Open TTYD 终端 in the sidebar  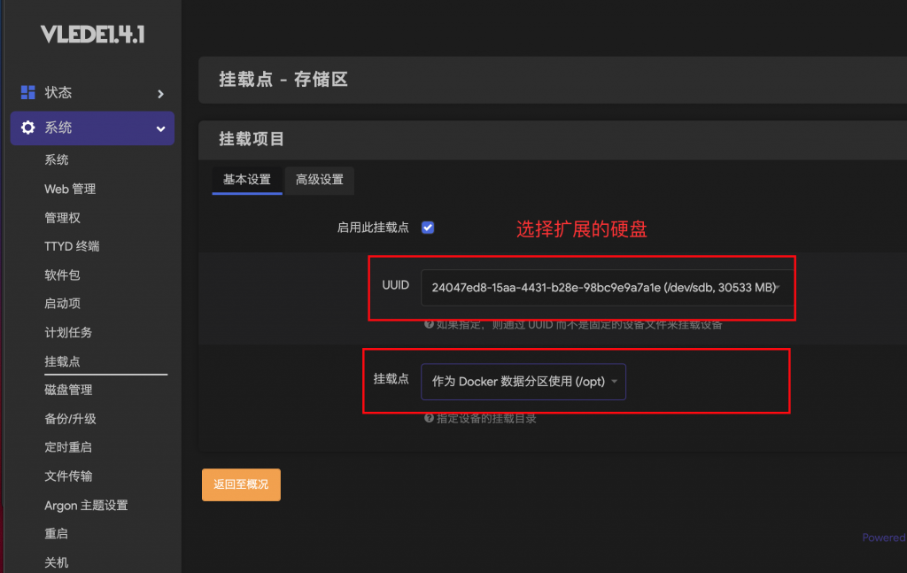pos(72,246)
